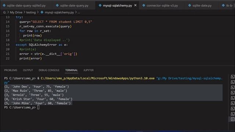The height and width of the screenshot is (132, 235).
Task: Click r_set=my_conn.execute(query) code line
Action: (x=46, y=26)
